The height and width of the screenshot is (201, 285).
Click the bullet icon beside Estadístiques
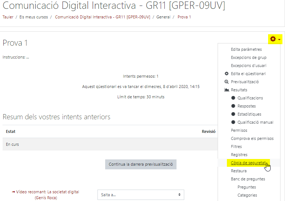[x=233, y=114]
